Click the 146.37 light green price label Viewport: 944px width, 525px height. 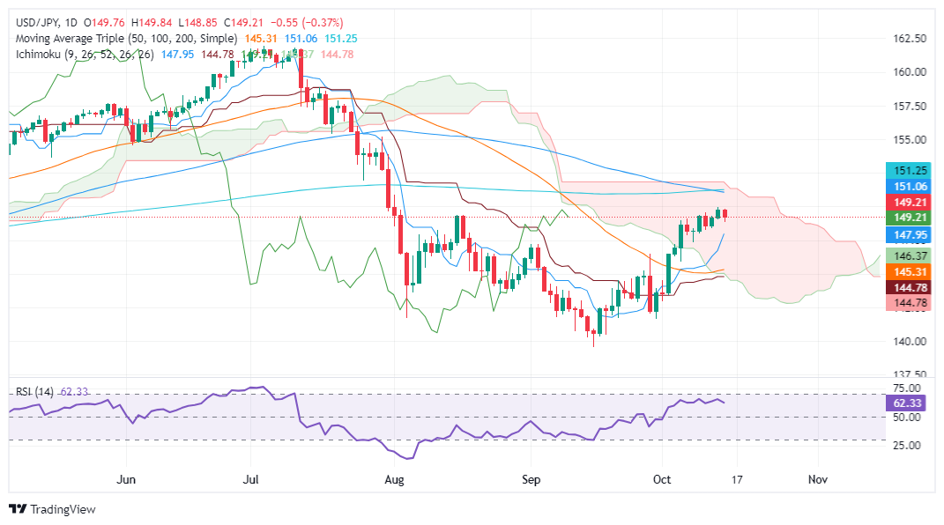coord(909,255)
